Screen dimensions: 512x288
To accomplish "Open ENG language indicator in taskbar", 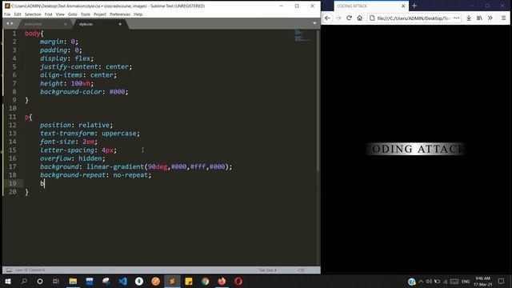I will (x=466, y=282).
